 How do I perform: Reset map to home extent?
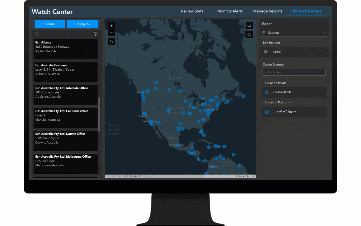click(111, 42)
